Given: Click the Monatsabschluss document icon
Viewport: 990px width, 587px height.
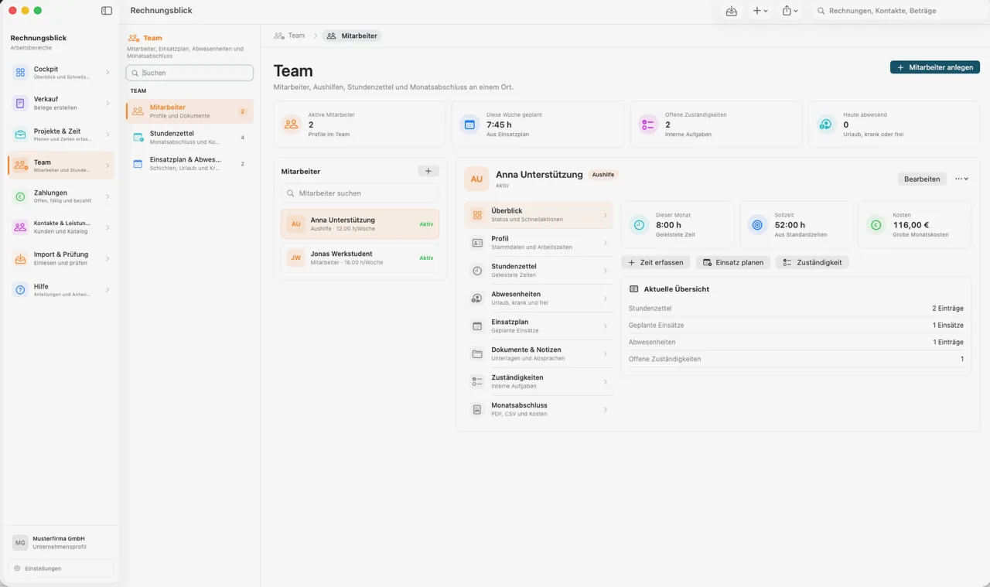Looking at the screenshot, I should coord(477,410).
